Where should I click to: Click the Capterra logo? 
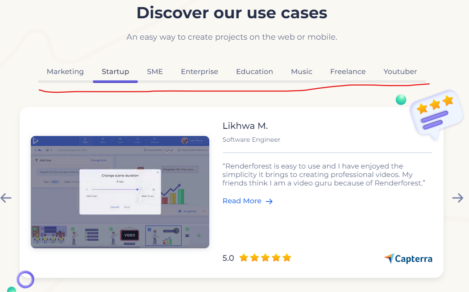pyautogui.click(x=408, y=259)
